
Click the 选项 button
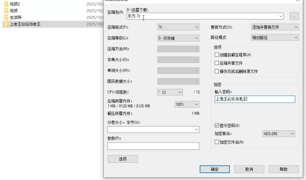tap(122, 159)
